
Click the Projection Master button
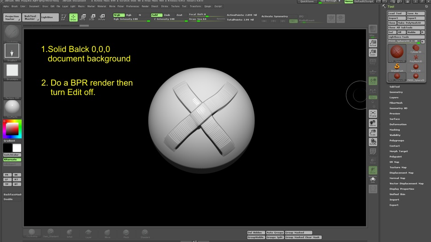click(x=12, y=17)
